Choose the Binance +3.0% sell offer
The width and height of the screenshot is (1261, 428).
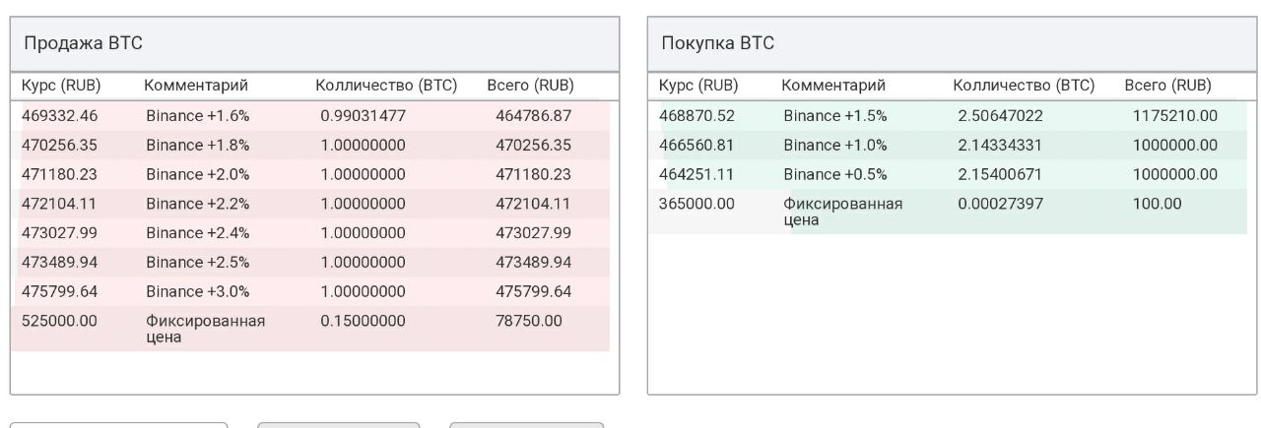point(310,291)
